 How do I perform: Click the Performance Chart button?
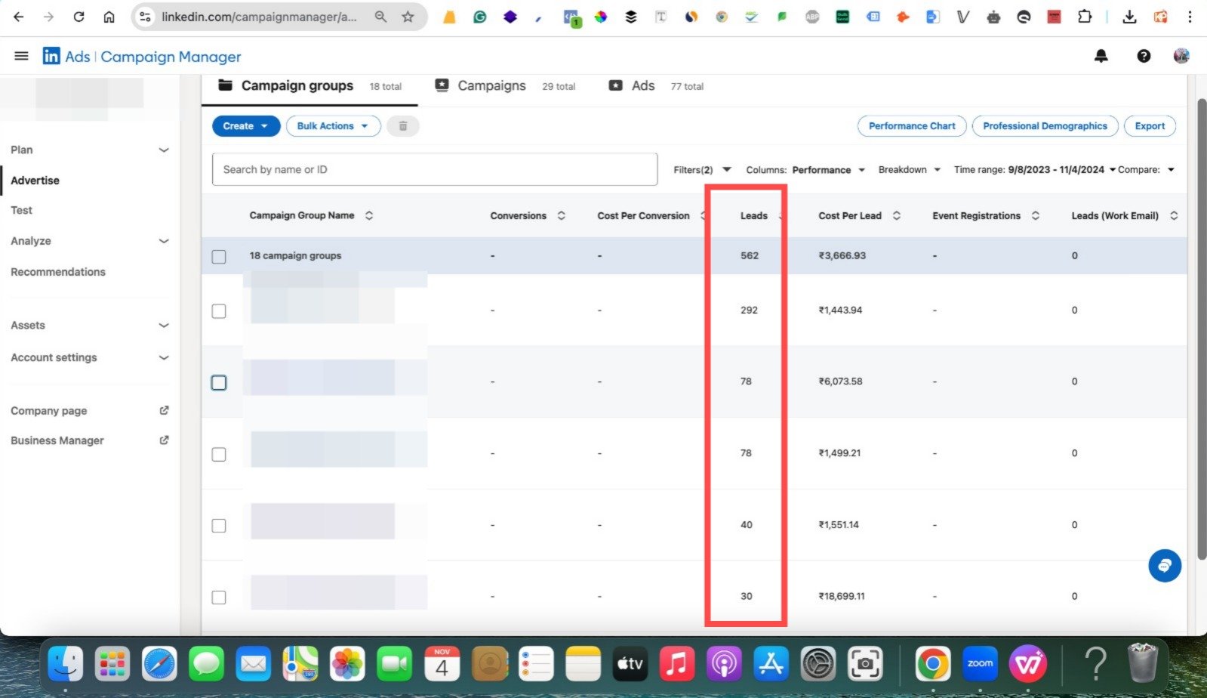pos(911,126)
